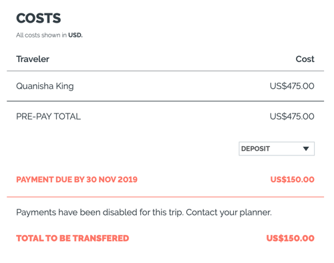
Task: Click the bold USD currency text
Action: coord(75,35)
